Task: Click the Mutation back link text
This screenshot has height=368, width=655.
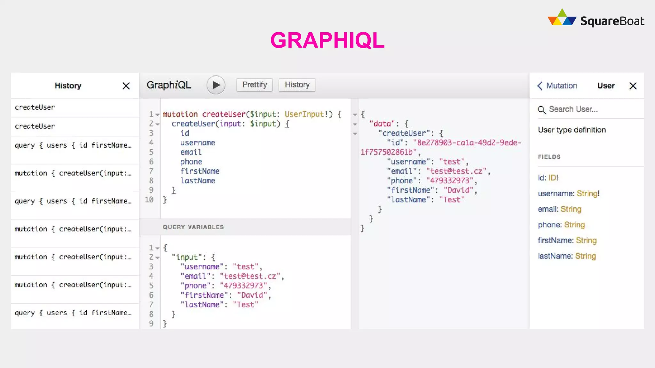Action: click(x=562, y=86)
